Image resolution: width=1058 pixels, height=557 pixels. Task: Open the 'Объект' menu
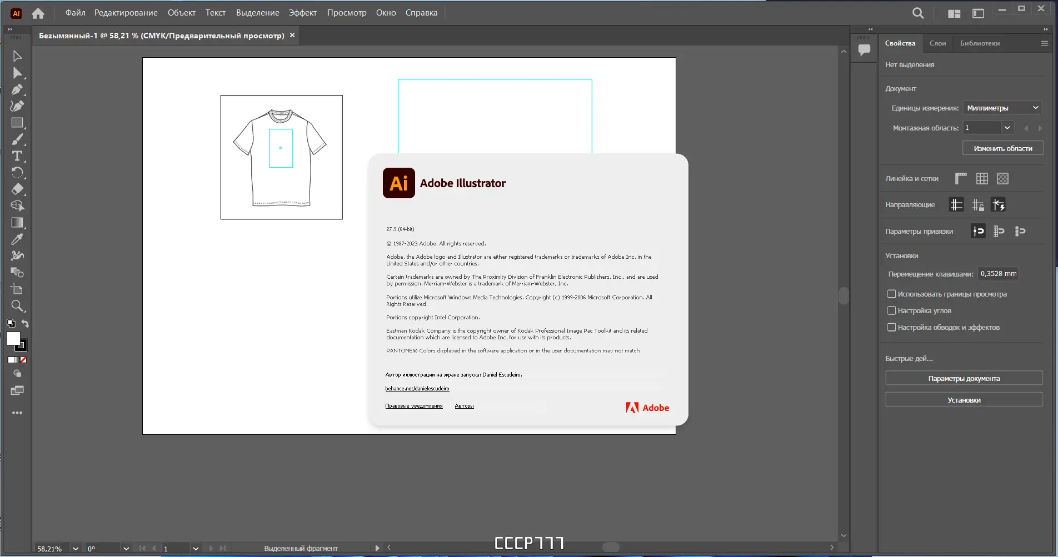[x=181, y=12]
